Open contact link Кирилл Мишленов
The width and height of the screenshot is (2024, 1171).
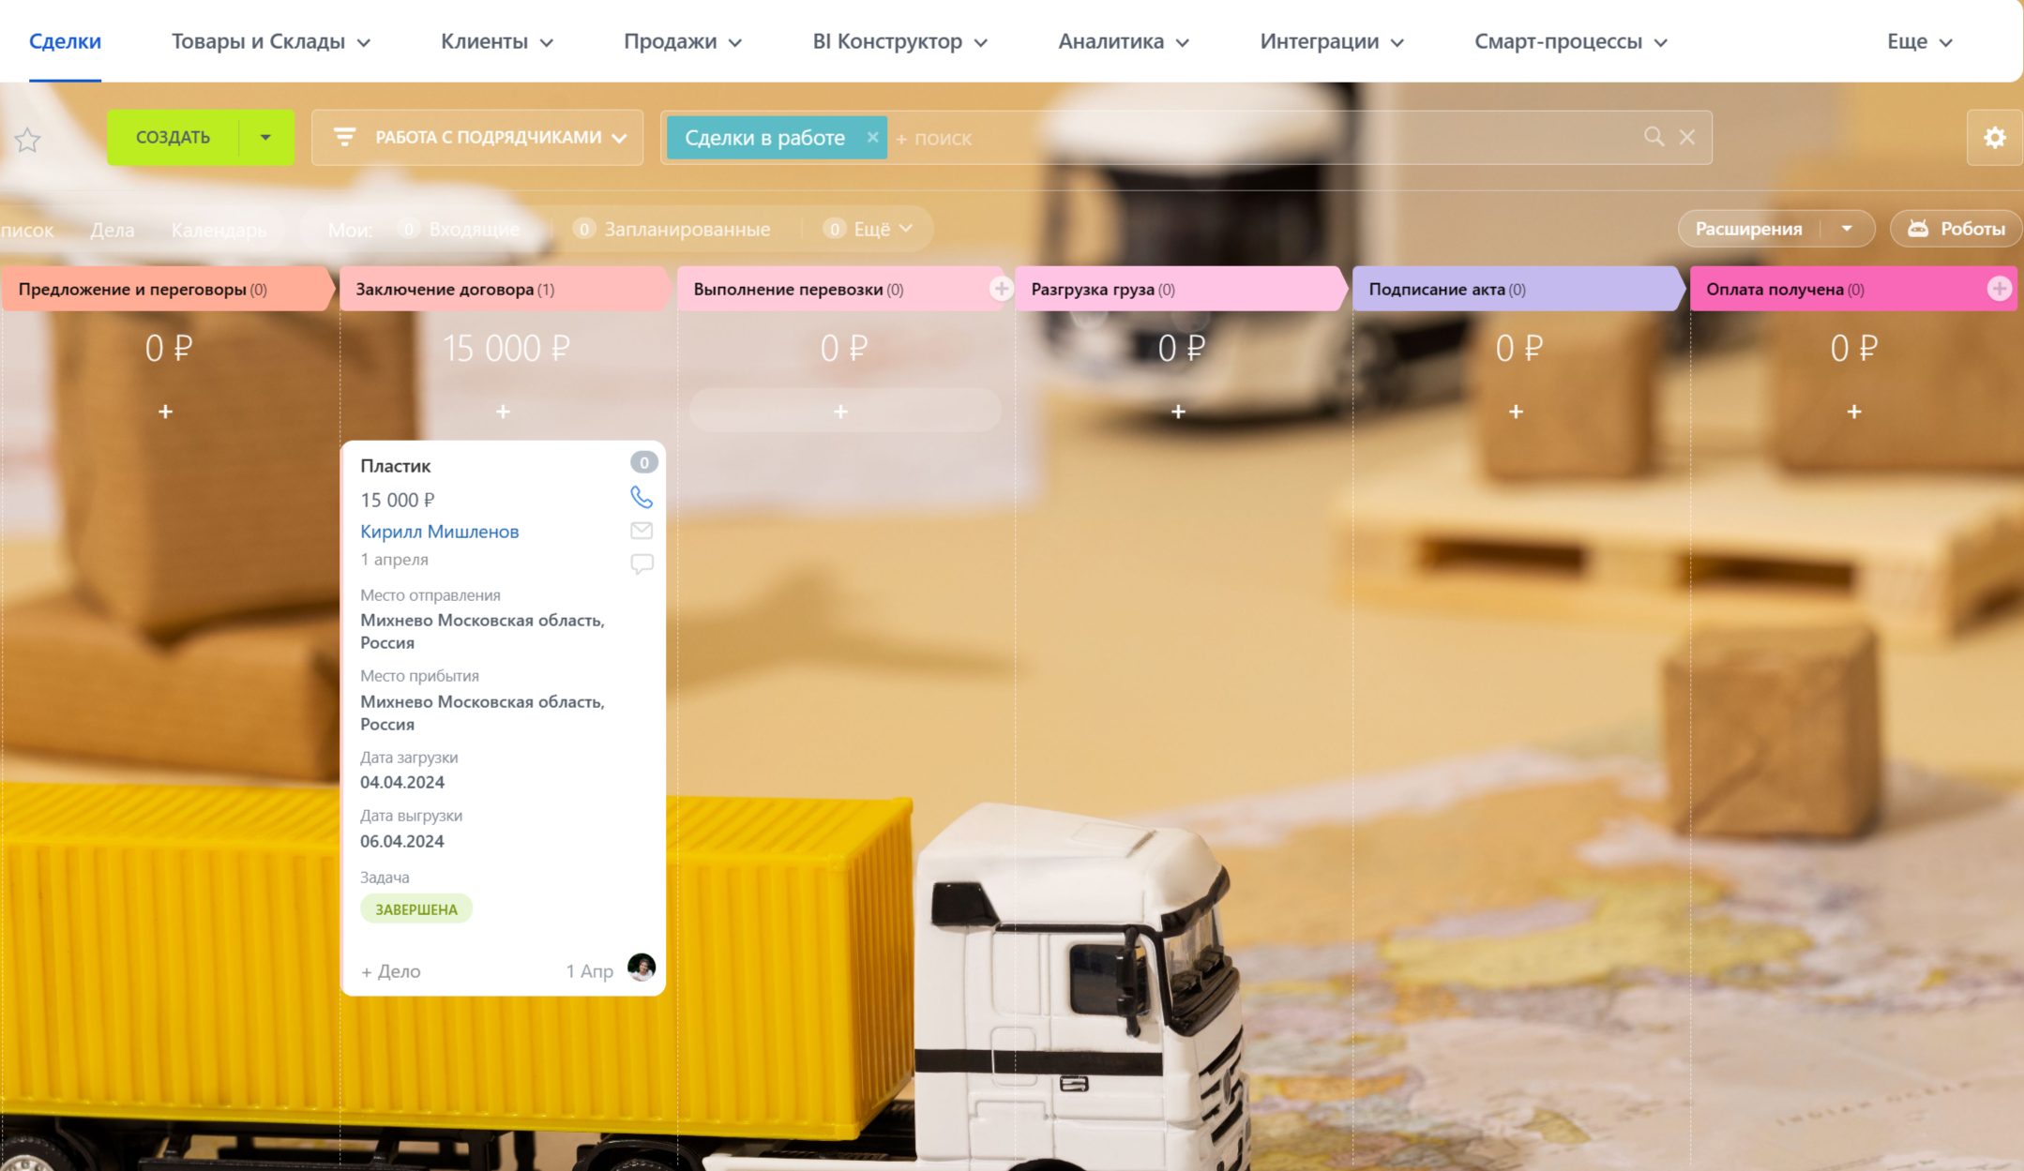(x=439, y=532)
